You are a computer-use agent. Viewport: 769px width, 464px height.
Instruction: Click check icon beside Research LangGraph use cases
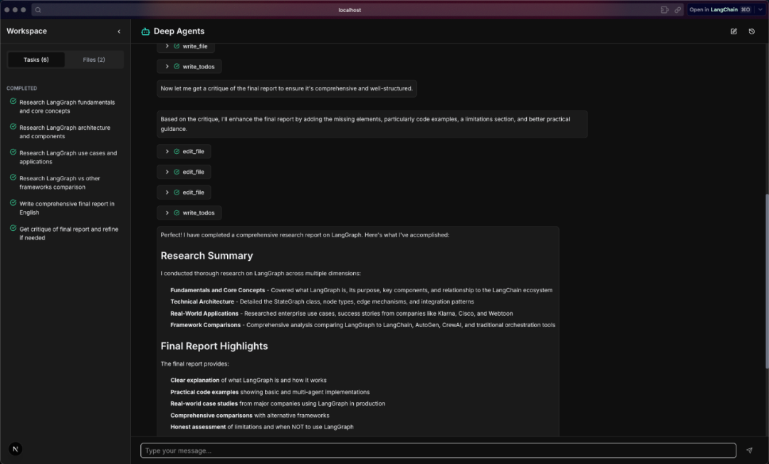point(14,153)
